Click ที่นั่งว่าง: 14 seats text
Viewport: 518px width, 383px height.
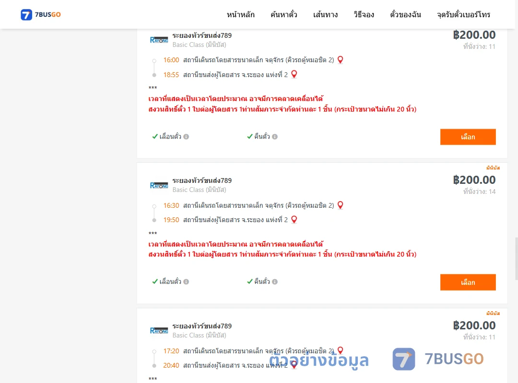tap(479, 191)
